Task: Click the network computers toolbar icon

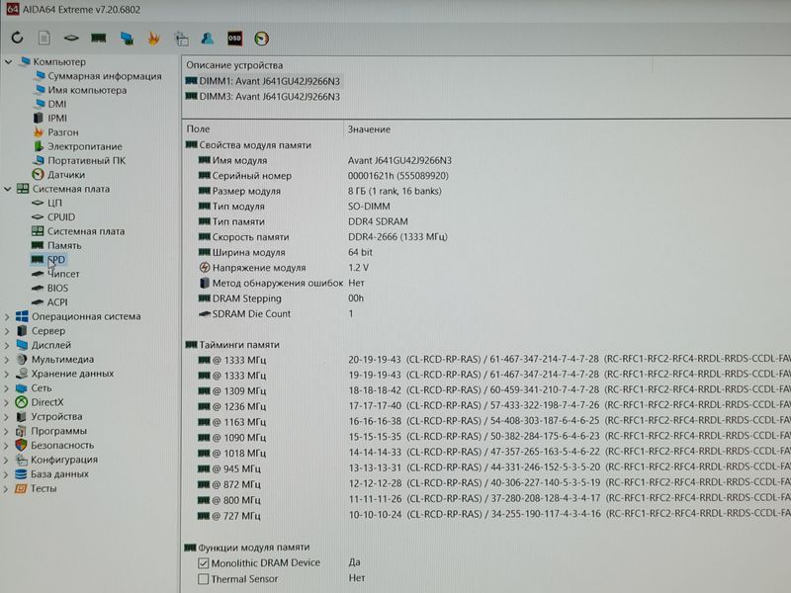Action: (x=127, y=39)
